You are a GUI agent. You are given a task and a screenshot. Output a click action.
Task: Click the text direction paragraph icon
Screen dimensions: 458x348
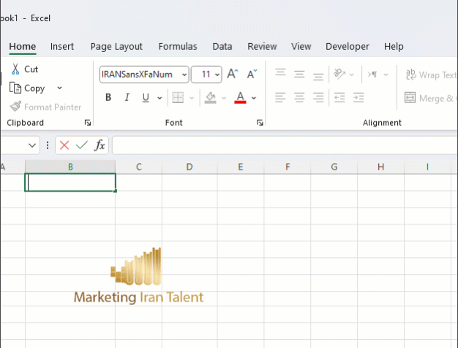coord(372,75)
